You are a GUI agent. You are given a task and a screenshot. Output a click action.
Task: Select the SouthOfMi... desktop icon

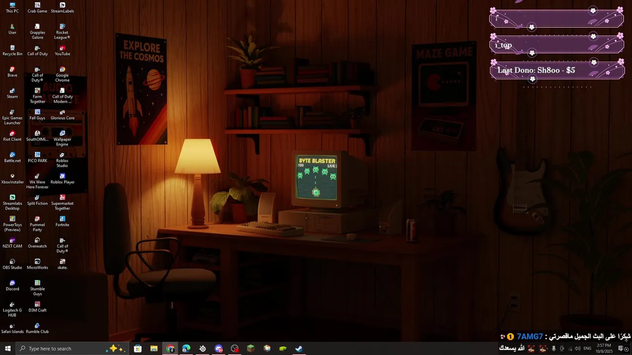pos(38,136)
